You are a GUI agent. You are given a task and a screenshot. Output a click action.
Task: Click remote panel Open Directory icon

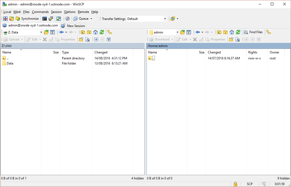[x=183, y=32]
